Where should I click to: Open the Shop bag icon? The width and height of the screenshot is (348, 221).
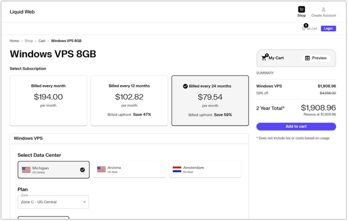tap(301, 9)
